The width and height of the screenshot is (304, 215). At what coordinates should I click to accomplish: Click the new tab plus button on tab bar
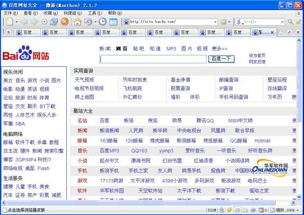[281, 32]
